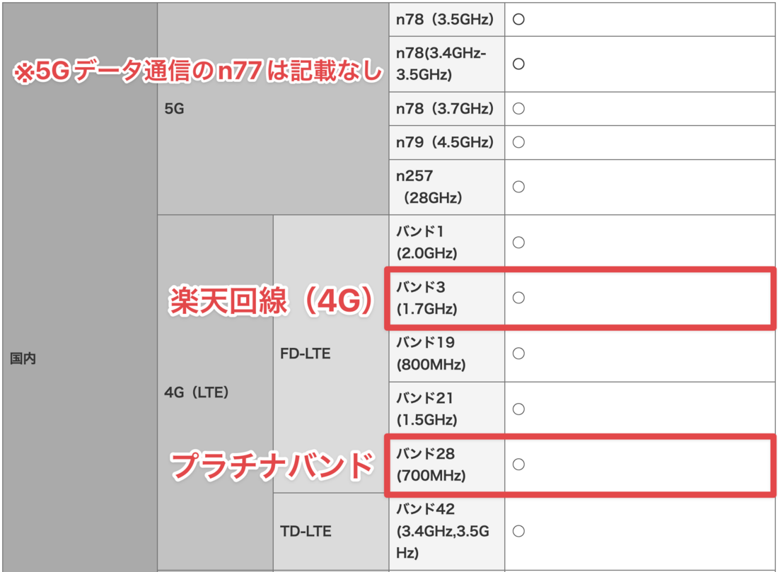Screen dimensions: 778x572
Task: Click the circle mark for バンド42
Action: pos(518,531)
